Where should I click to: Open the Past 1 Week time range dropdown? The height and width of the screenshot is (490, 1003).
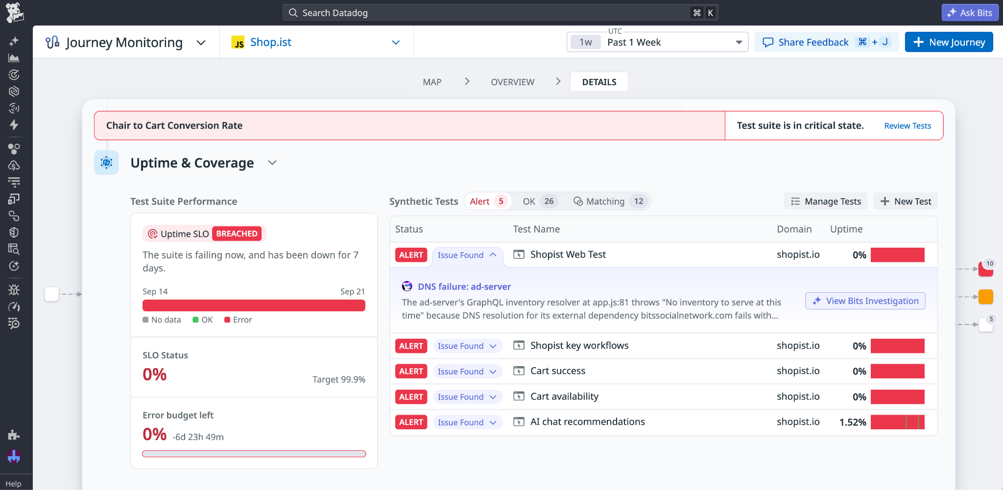click(x=657, y=42)
